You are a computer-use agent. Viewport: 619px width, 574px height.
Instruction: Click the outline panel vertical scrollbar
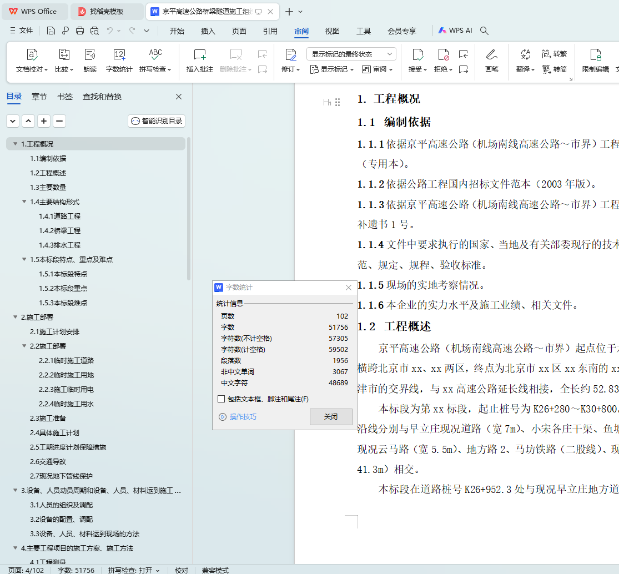(x=189, y=209)
